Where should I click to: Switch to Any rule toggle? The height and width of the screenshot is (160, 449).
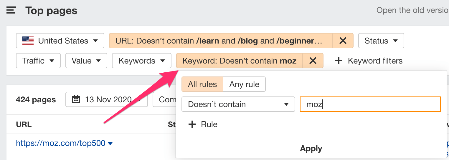[x=244, y=84]
